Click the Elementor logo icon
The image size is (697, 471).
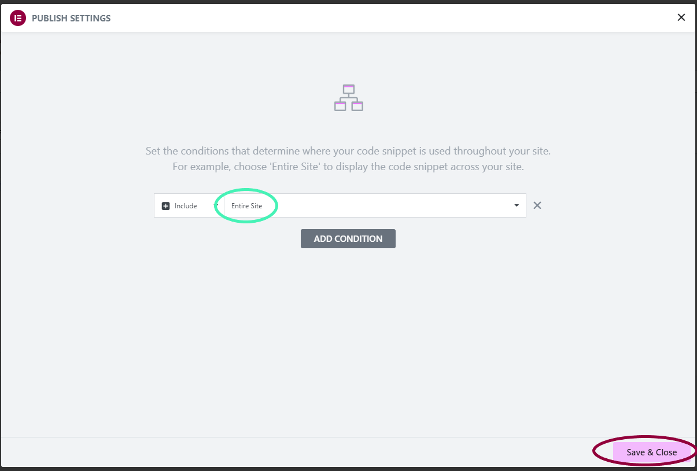[18, 18]
